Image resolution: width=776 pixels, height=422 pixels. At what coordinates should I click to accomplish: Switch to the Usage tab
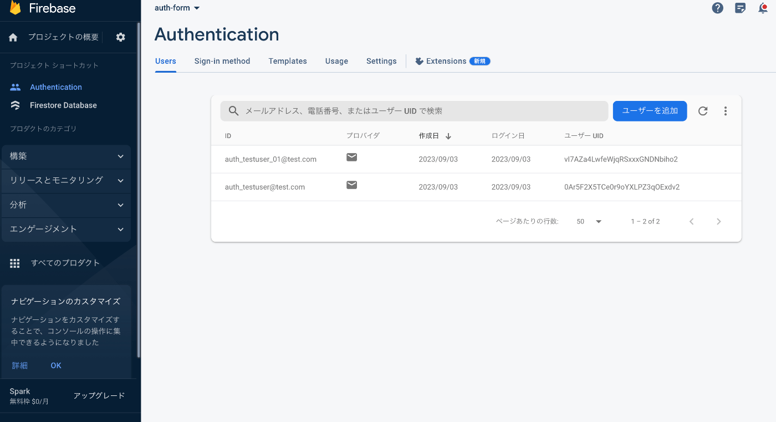(336, 61)
